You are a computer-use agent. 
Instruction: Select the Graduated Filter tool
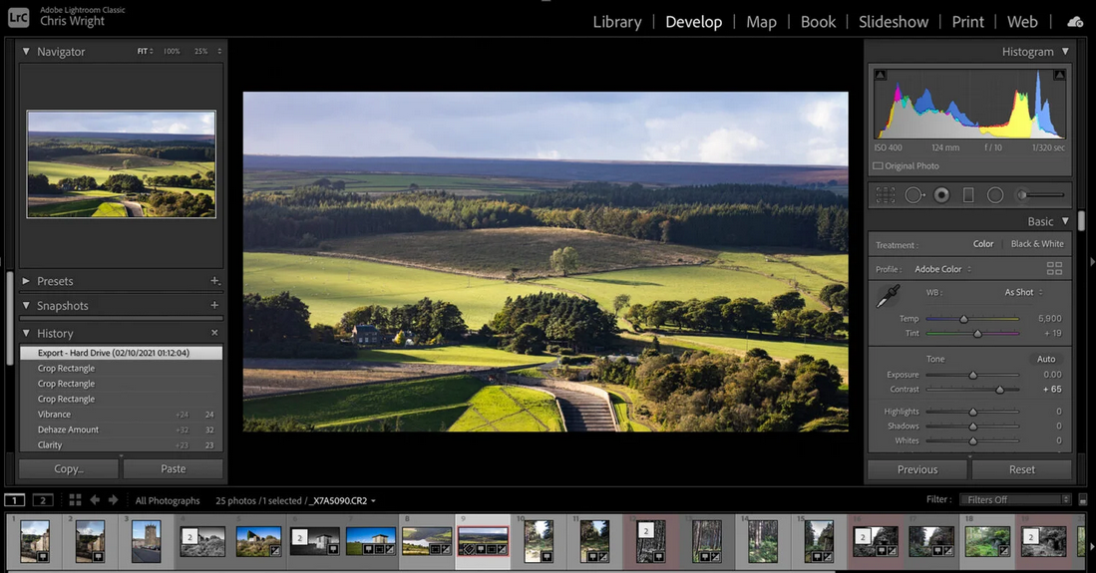point(968,195)
